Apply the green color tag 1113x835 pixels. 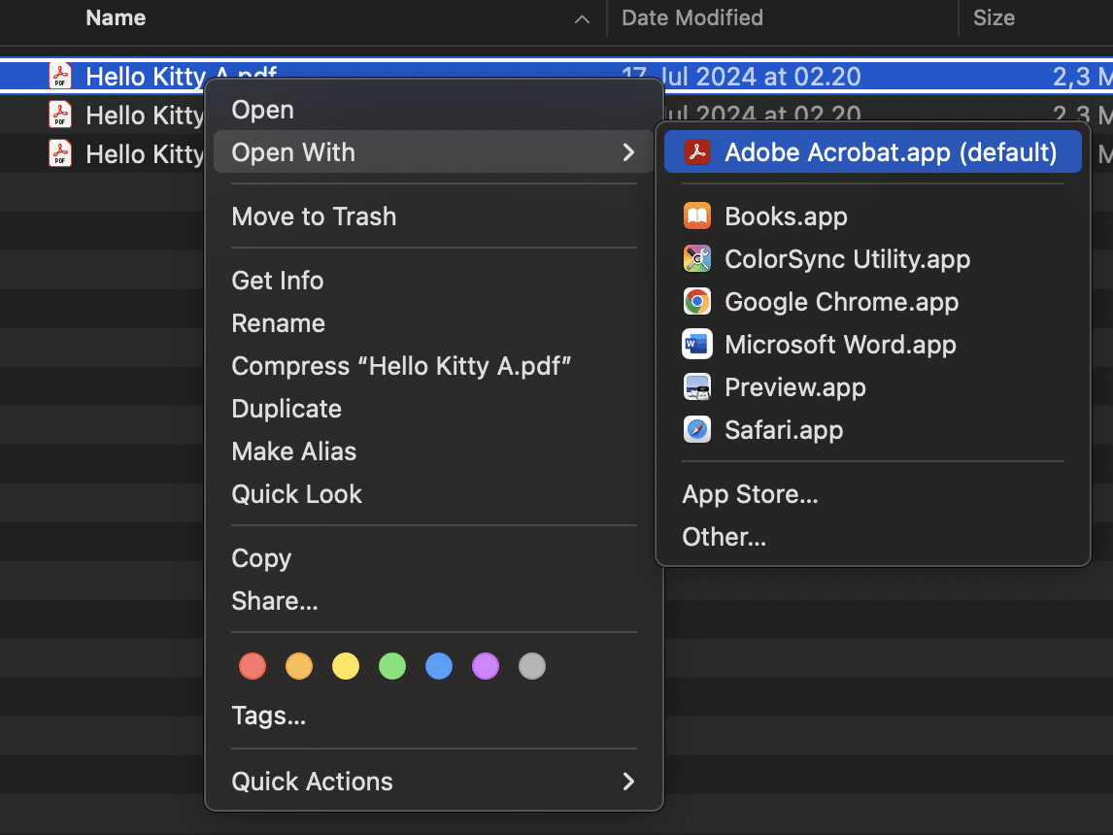pyautogui.click(x=392, y=666)
